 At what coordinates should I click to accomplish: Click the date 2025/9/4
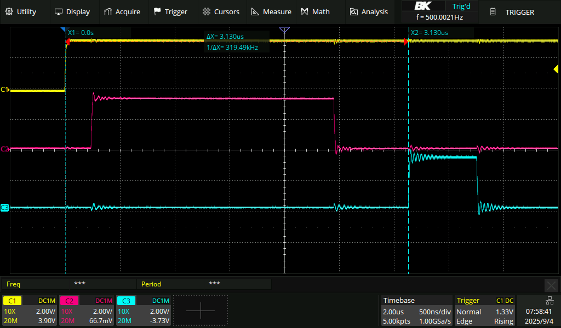(x=539, y=321)
